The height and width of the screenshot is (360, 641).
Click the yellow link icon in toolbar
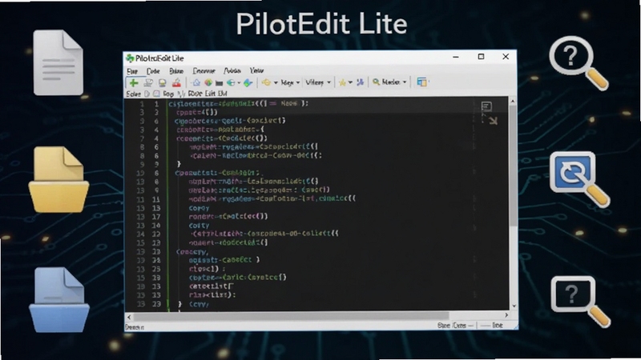tap(266, 82)
